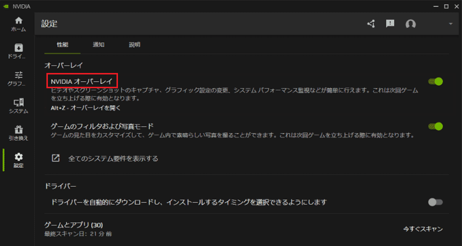
Task: Switch to the 説明 tab
Action: [x=134, y=45]
